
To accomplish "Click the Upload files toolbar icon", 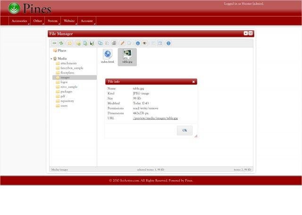I will coord(92,43).
